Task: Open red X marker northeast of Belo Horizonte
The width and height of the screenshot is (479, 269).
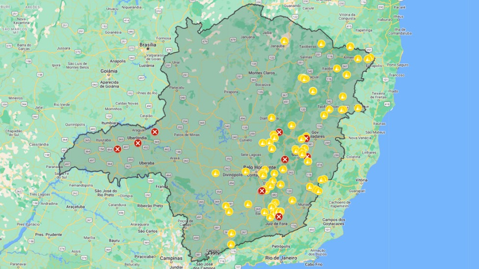Action: pos(285,159)
